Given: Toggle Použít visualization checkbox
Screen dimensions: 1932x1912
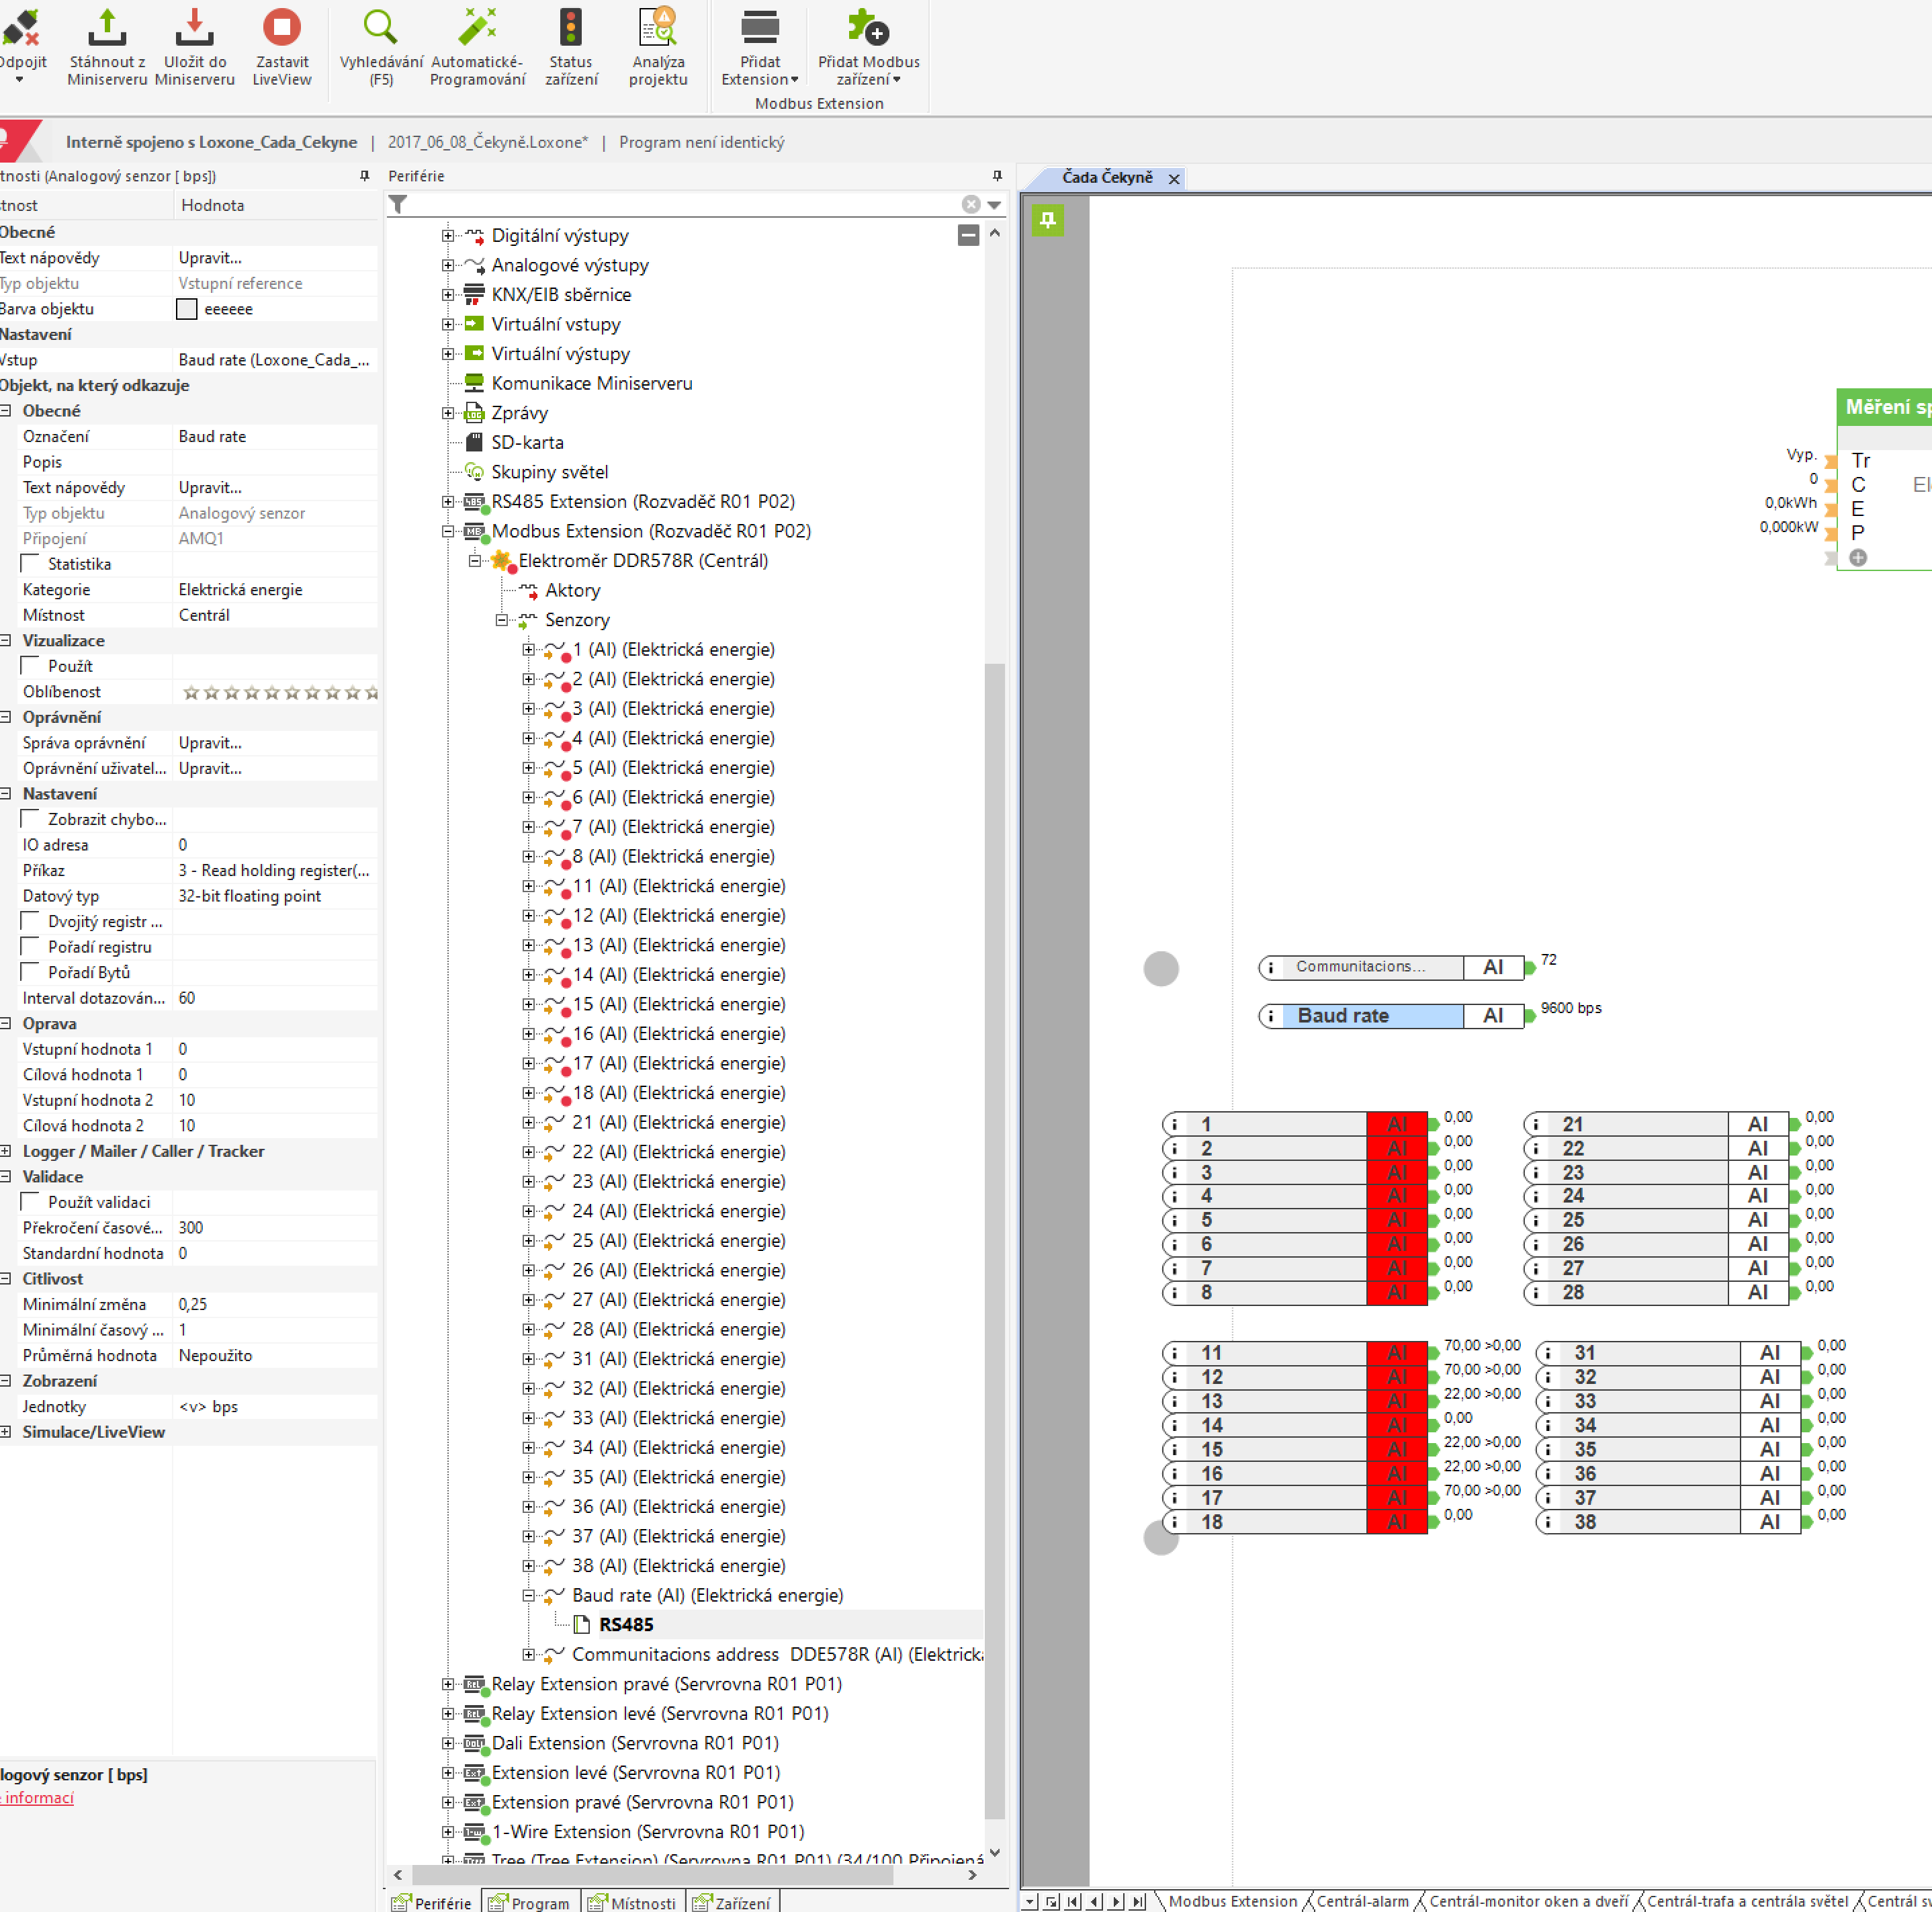Looking at the screenshot, I should (x=31, y=666).
